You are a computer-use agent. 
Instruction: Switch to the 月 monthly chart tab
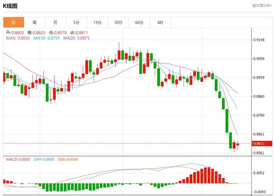[55, 22]
